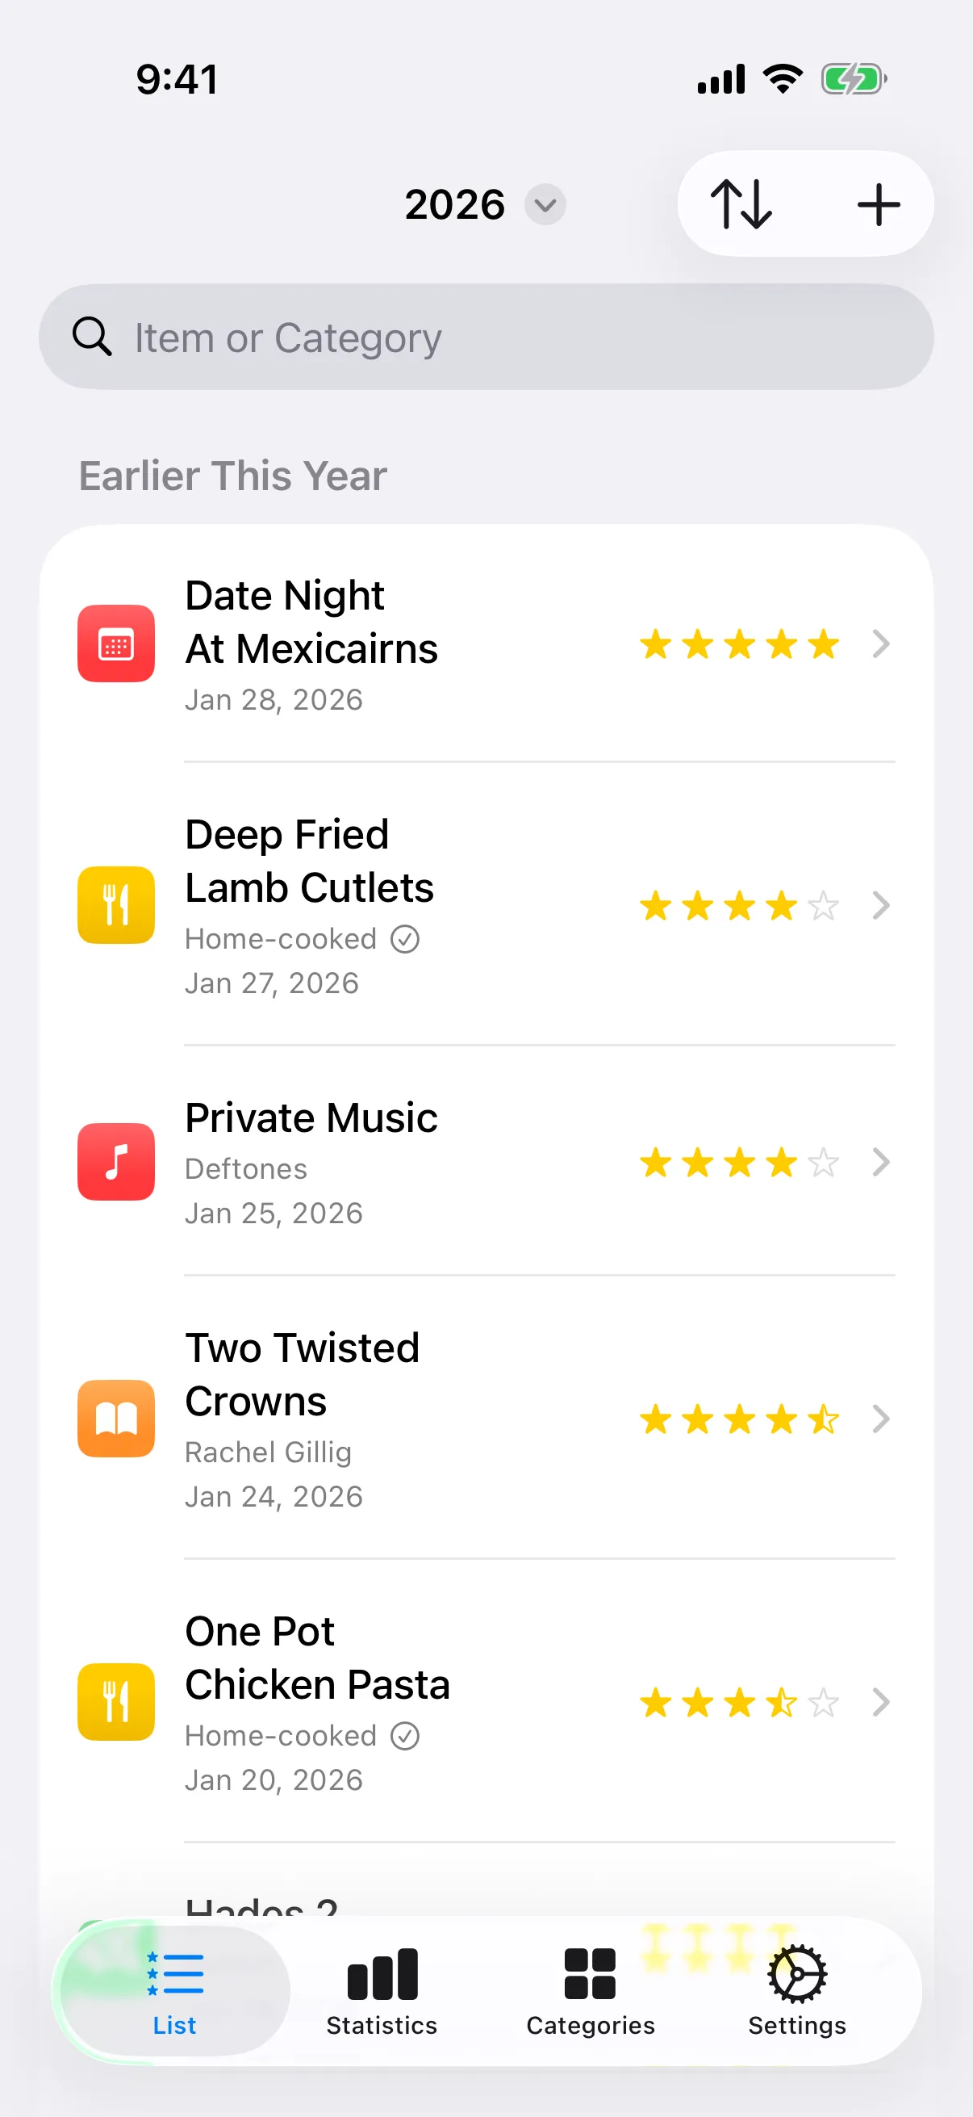Viewport: 973px width, 2117px height.
Task: Tap fork and knife icon for Lamb Cutlets
Action: pyautogui.click(x=115, y=905)
